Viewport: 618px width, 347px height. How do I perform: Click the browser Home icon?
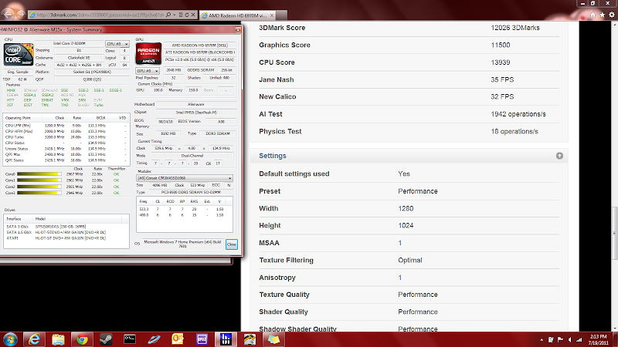[x=593, y=15]
